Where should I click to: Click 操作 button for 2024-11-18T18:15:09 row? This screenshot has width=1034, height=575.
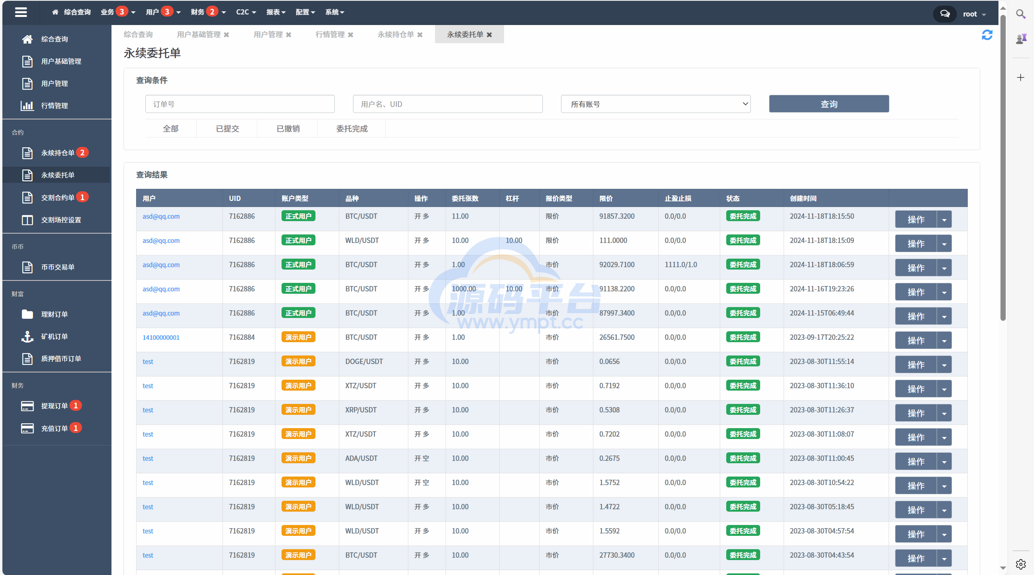916,244
